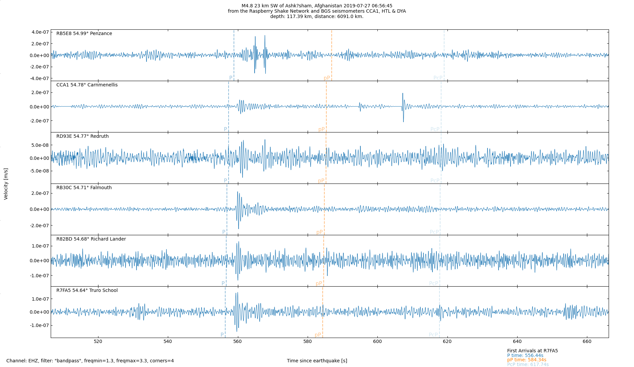Screen dimensions: 634x367
Task: Click the PcP arrival label in the Redruth panel
Action: tap(435, 181)
